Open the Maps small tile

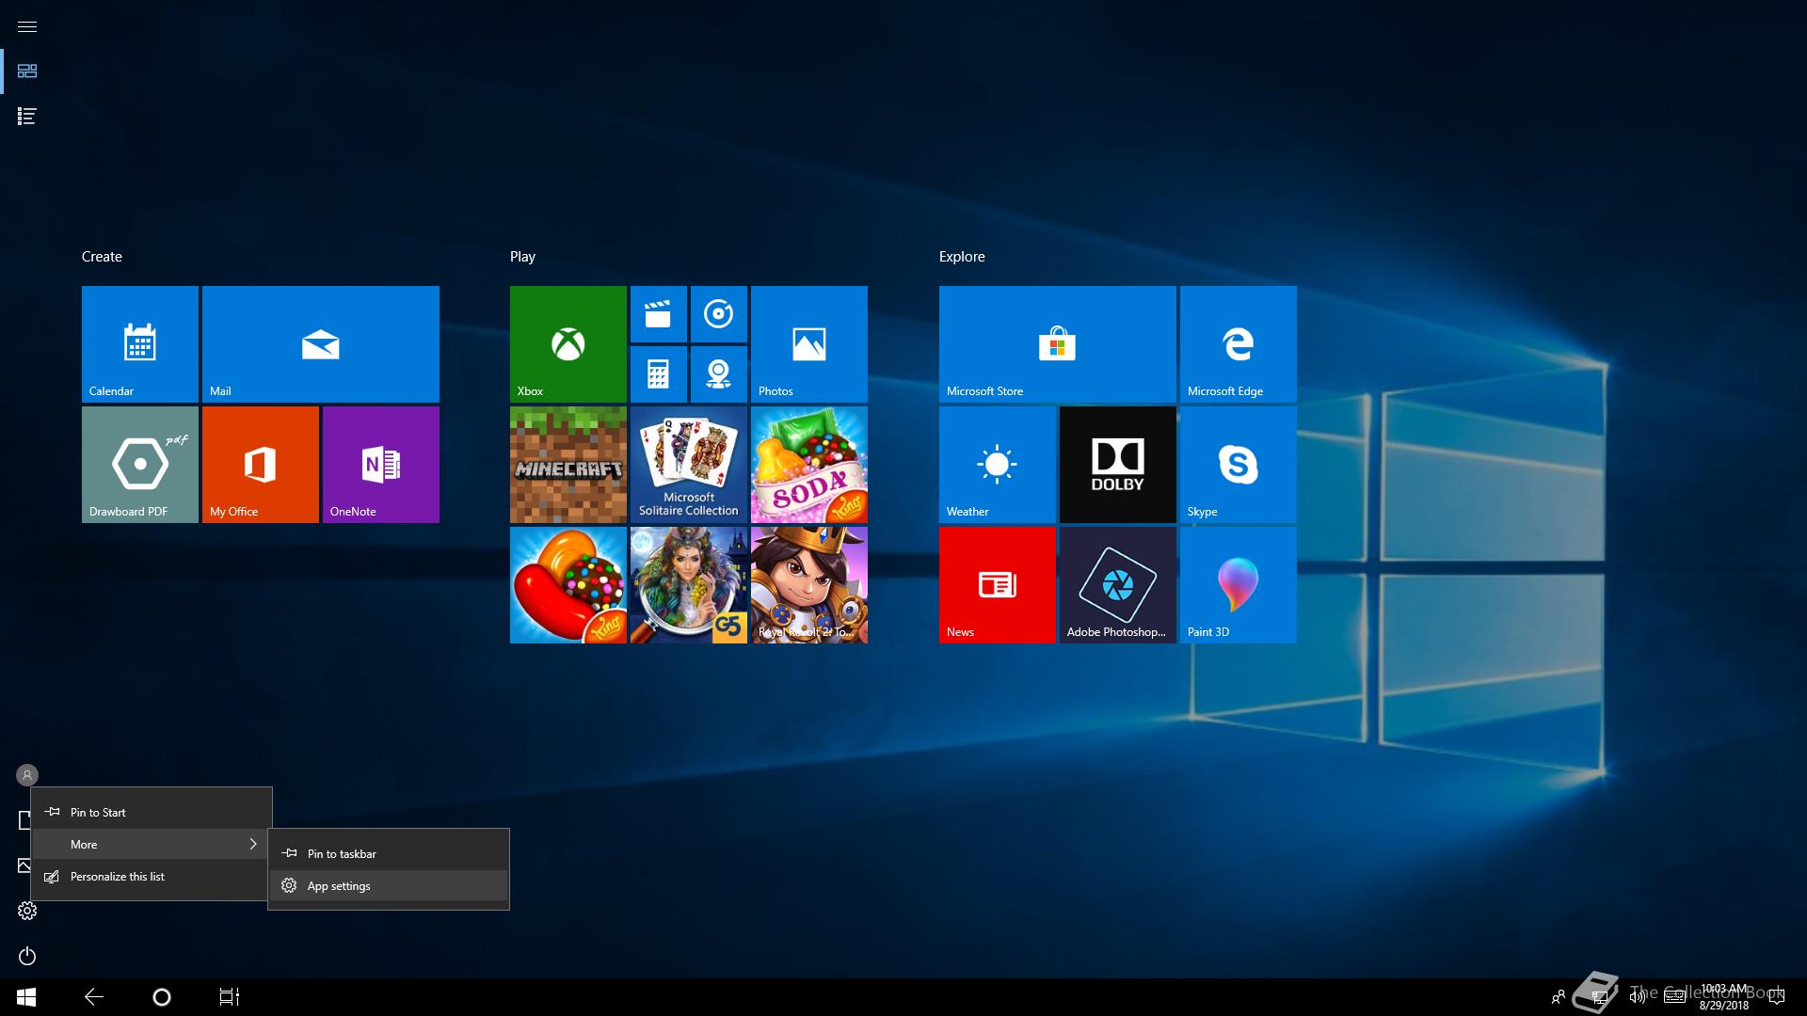pyautogui.click(x=719, y=374)
